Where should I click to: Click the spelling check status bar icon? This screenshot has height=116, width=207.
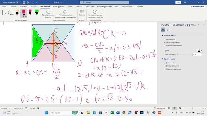coord(26,108)
